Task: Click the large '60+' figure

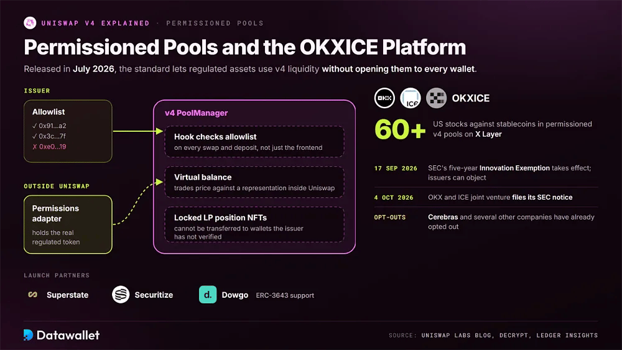Action: tap(400, 129)
